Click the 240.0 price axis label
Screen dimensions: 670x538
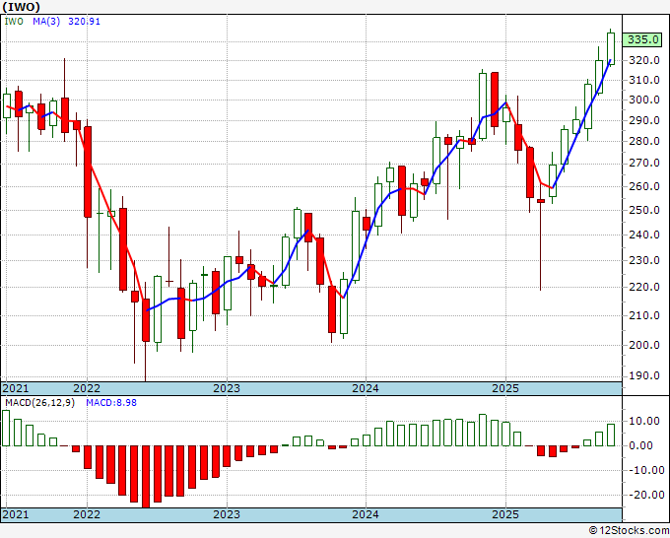tap(644, 235)
